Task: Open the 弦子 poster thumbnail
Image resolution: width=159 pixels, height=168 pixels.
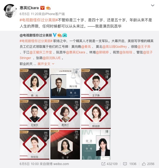Action: pyautogui.click(x=65, y=145)
